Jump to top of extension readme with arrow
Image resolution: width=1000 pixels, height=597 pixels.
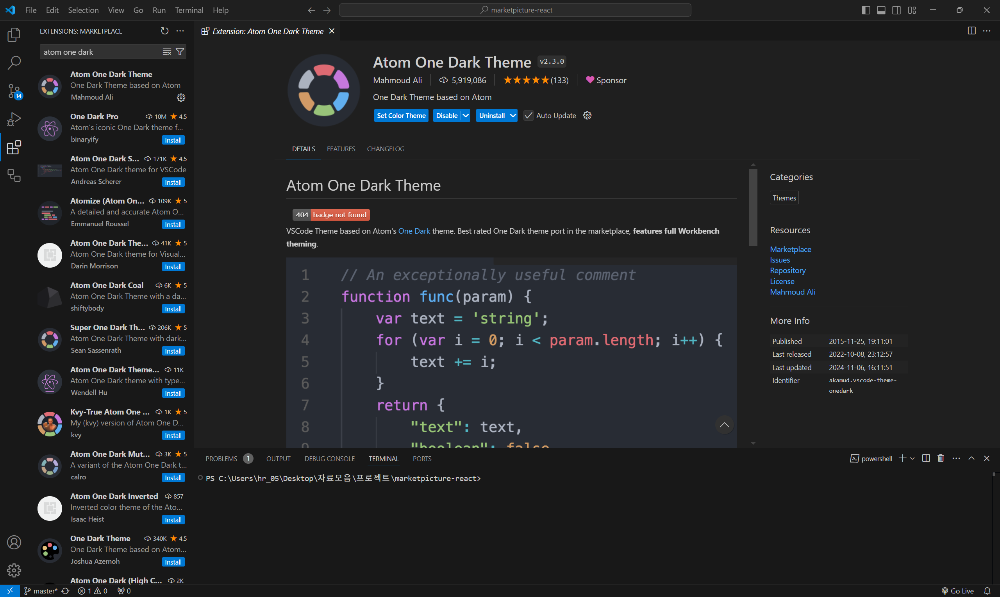click(x=725, y=425)
